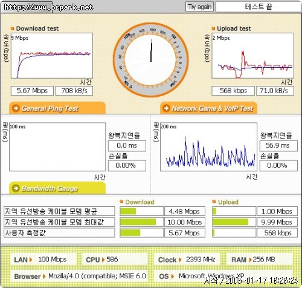Image resolution: width=302 pixels, height=288 pixels.
Task: Click the OS Microsoft Windows XP field
Action: (223, 276)
